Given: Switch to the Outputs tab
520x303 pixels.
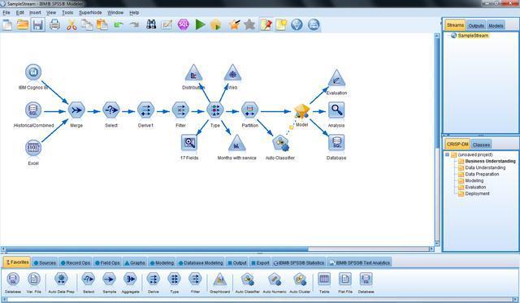Looking at the screenshot, I should (476, 25).
